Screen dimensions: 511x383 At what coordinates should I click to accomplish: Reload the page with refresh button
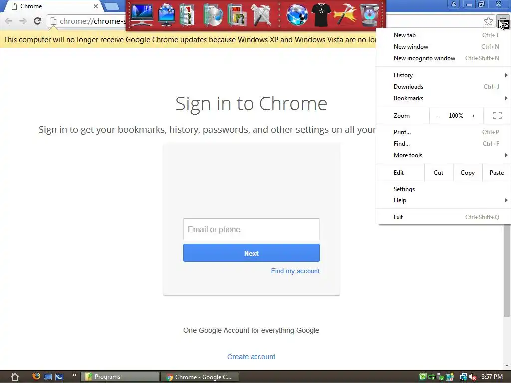point(37,21)
